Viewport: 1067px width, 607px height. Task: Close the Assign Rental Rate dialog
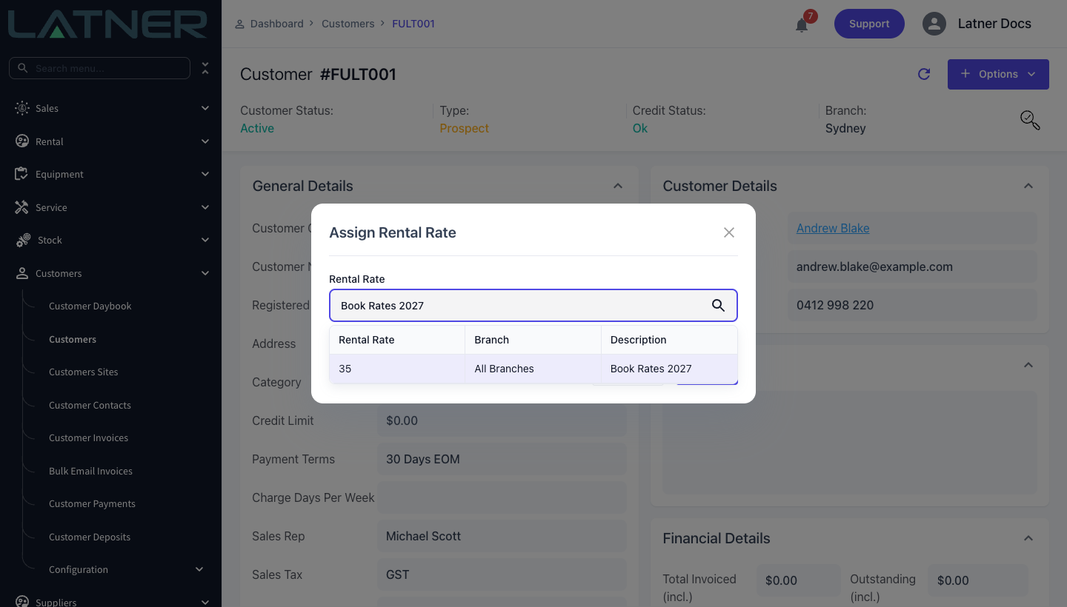pos(729,232)
